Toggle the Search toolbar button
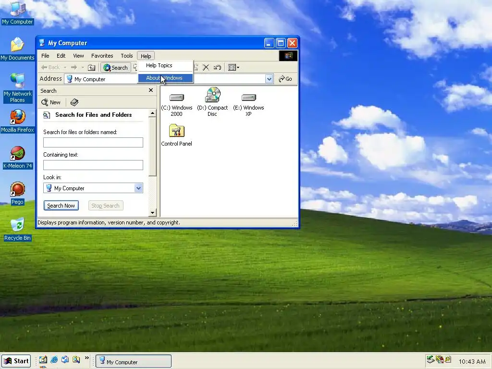The height and width of the screenshot is (369, 492). [115, 67]
